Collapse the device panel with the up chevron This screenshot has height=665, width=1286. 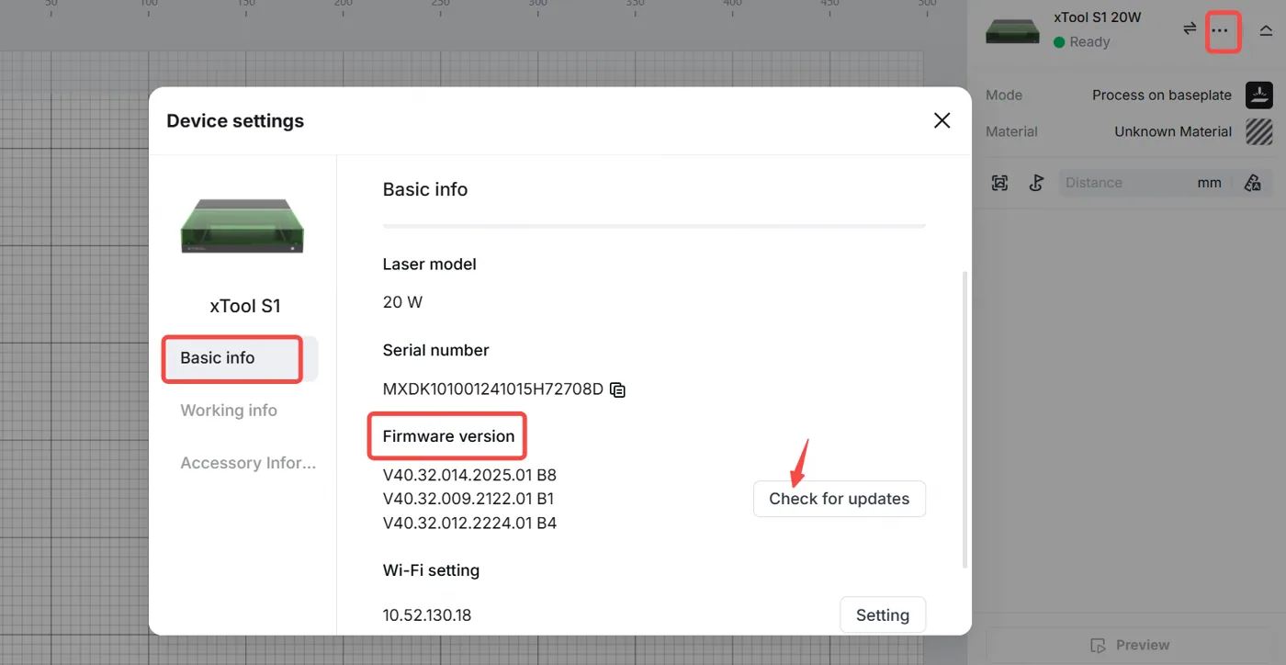point(1266,30)
